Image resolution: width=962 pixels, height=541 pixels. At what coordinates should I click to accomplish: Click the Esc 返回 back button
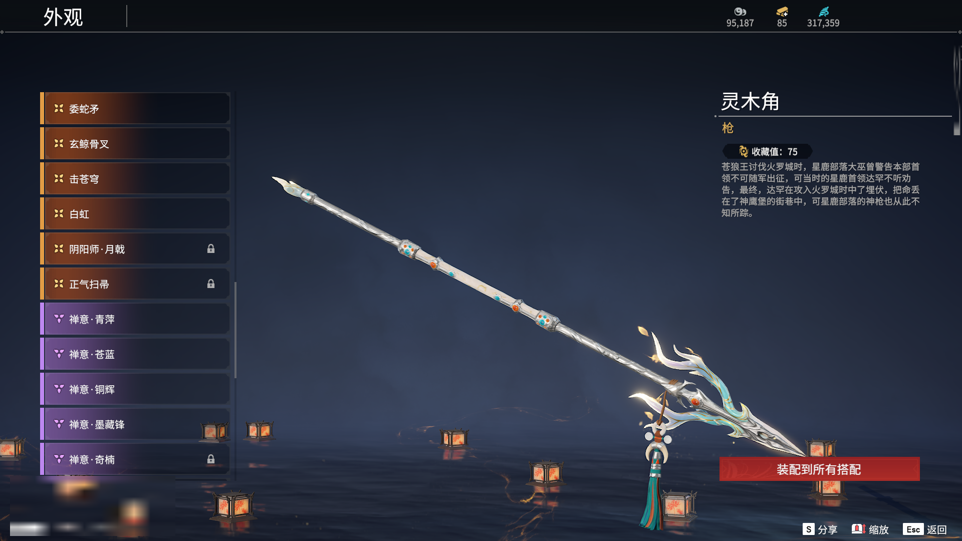tap(925, 529)
